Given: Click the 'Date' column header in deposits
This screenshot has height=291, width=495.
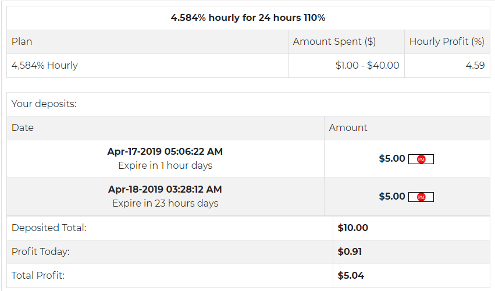Looking at the screenshot, I should click(23, 128).
